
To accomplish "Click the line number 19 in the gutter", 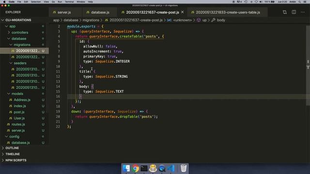I will [58, 112].
